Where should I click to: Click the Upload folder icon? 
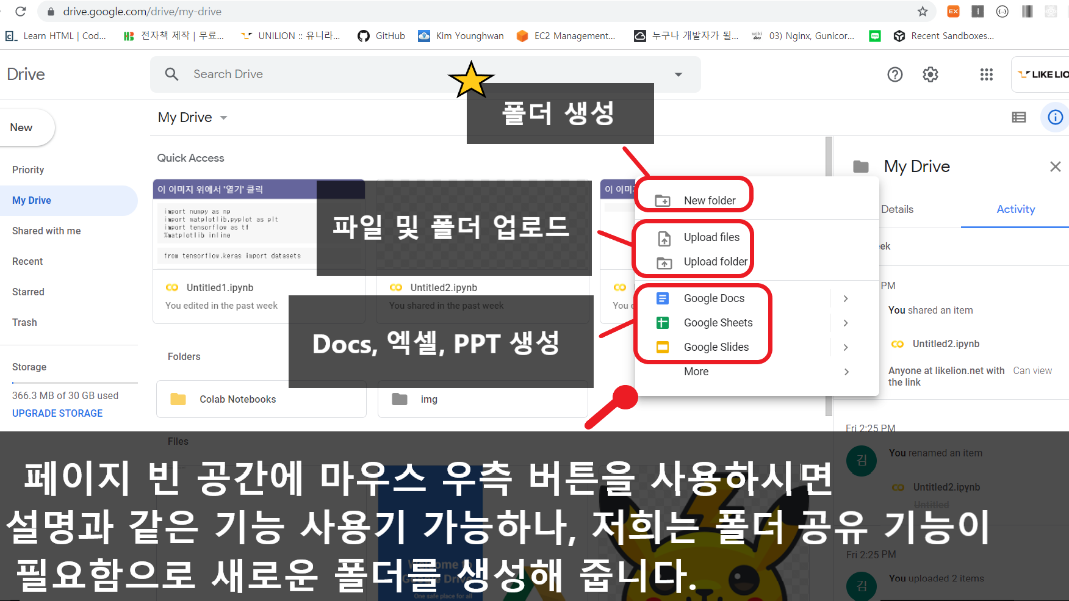click(664, 262)
